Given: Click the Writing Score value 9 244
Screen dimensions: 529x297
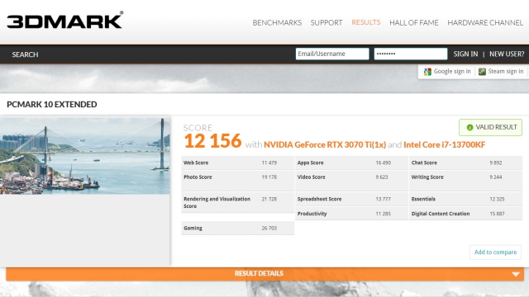Looking at the screenshot, I should click(x=496, y=177).
